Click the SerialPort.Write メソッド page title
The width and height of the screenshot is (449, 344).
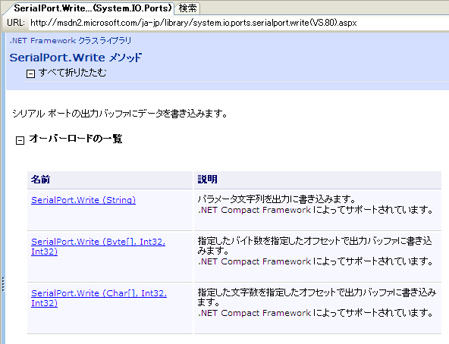click(76, 58)
